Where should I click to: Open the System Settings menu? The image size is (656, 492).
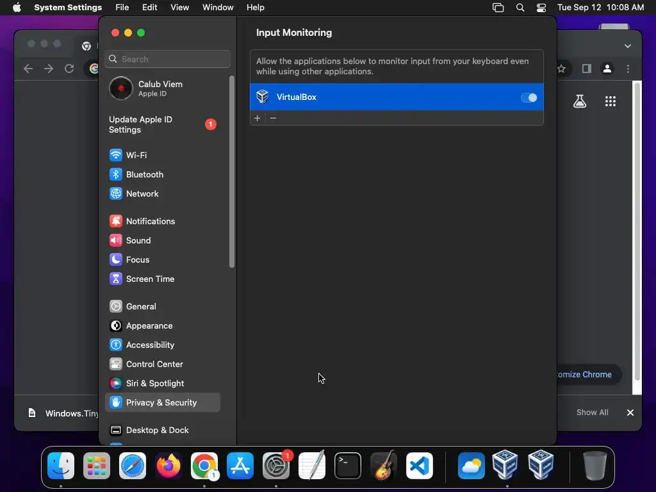coord(68,8)
